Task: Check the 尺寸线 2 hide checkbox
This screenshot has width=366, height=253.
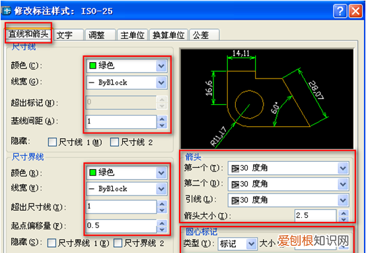Action: [114, 142]
